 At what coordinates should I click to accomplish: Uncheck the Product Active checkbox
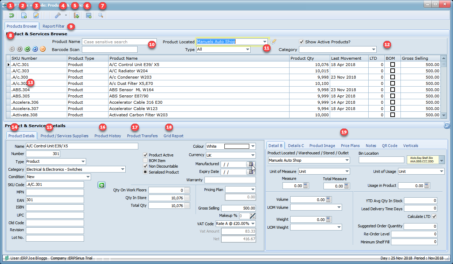145,155
